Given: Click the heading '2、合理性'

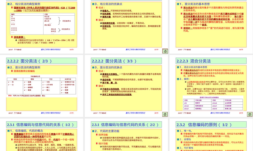Looking at the screenshot, I should pos(185,139).
